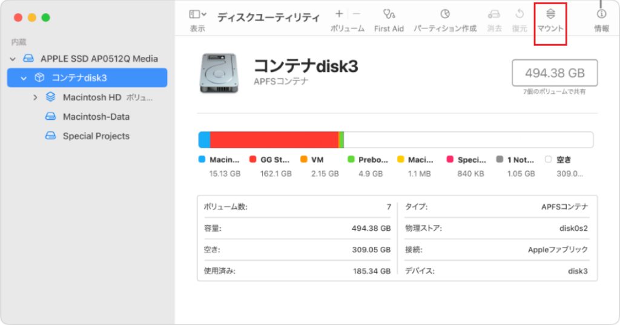Click the 4.9 GB value under Prebo...

click(x=371, y=174)
